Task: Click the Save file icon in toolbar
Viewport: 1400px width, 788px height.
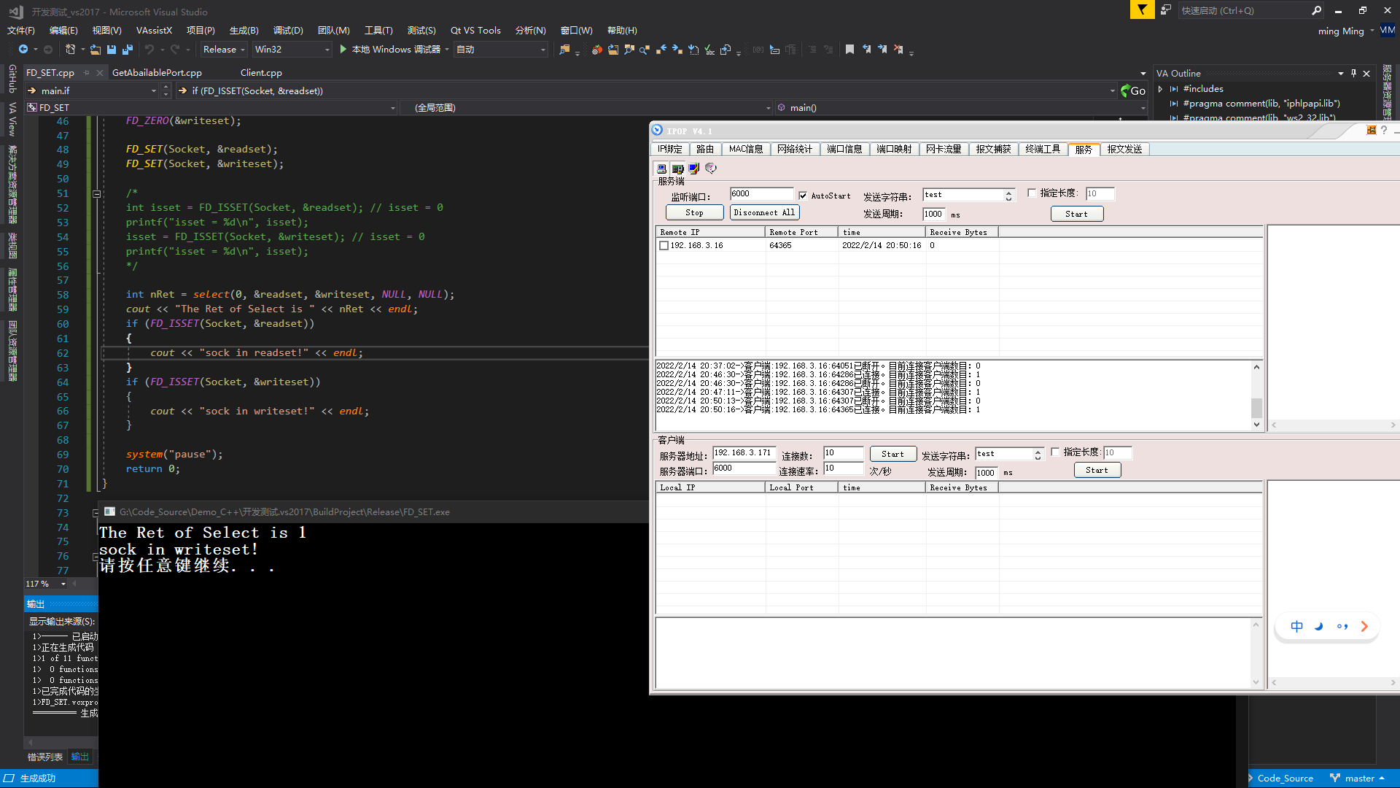Action: pyautogui.click(x=112, y=50)
